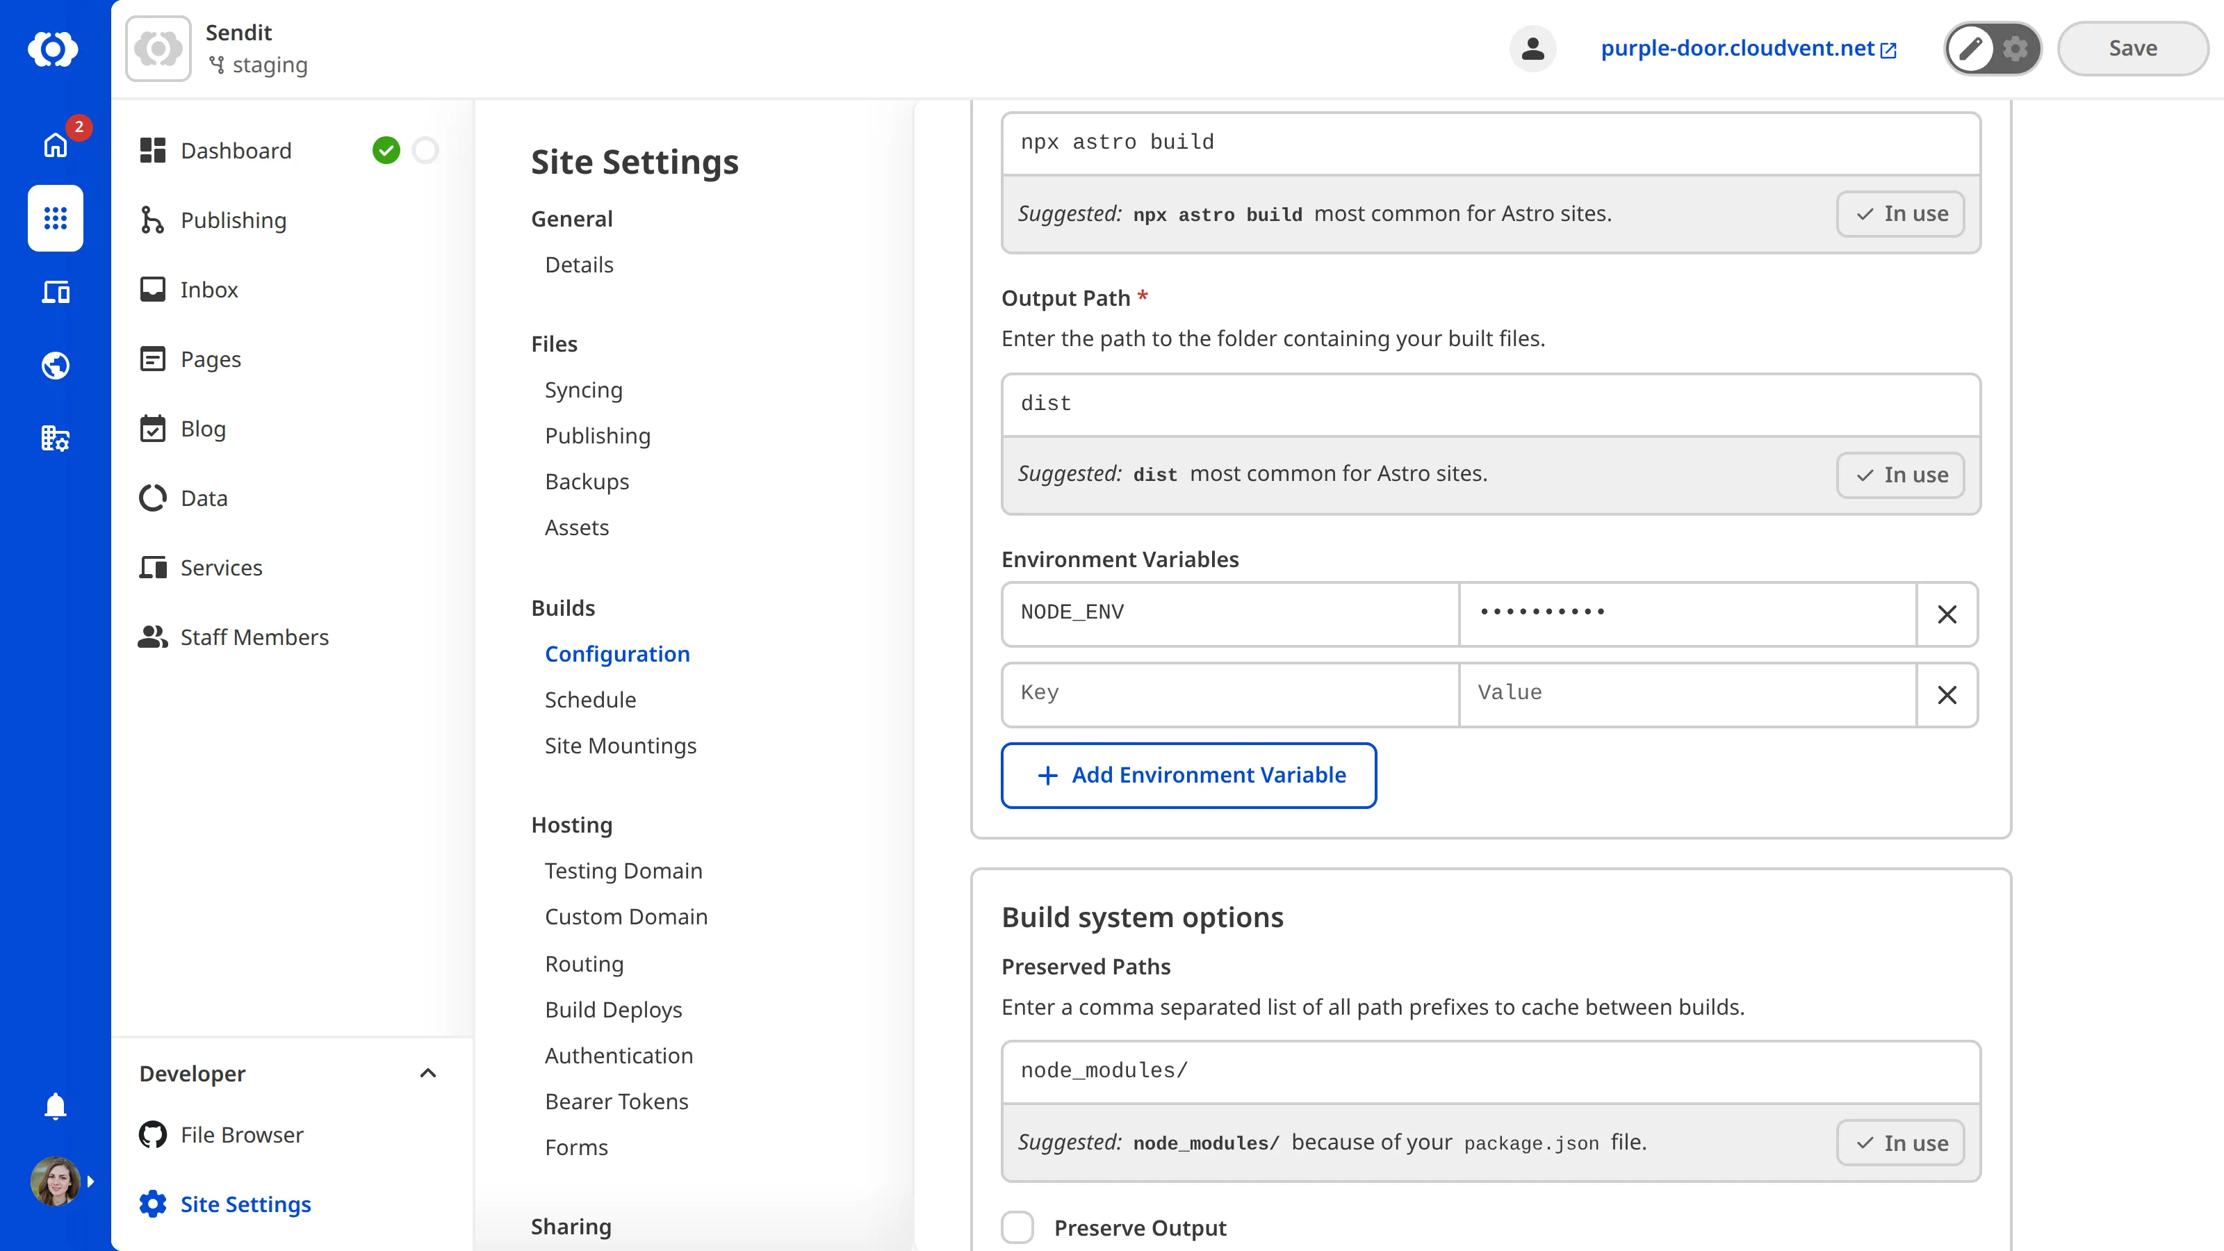Open the Schedule settings section
This screenshot has height=1251, width=2224.
tap(591, 699)
